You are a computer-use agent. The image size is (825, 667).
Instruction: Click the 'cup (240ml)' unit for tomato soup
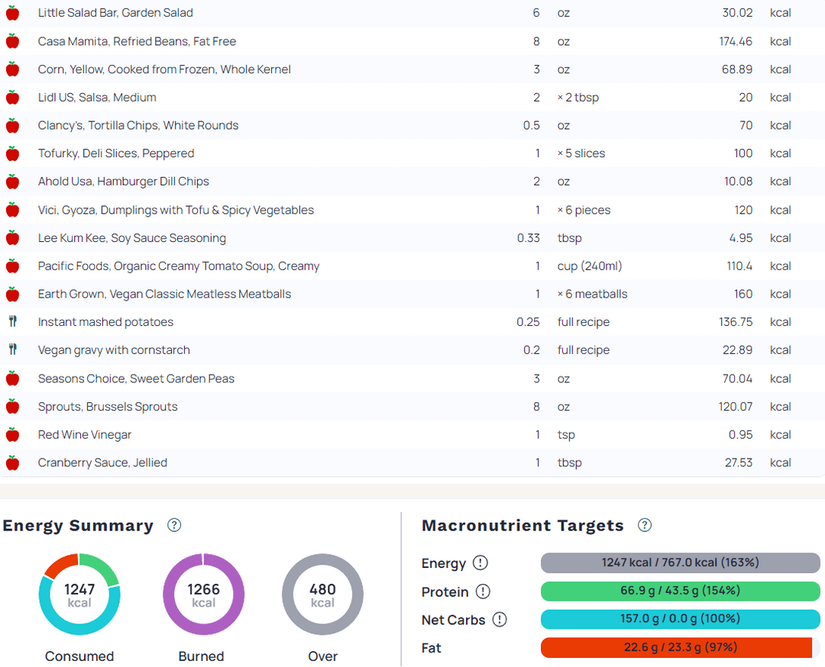(590, 266)
